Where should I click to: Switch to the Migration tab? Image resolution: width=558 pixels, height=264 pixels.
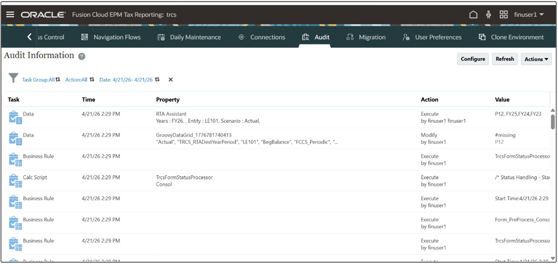click(x=366, y=37)
